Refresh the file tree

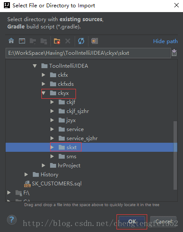pyautogui.click(x=81, y=41)
